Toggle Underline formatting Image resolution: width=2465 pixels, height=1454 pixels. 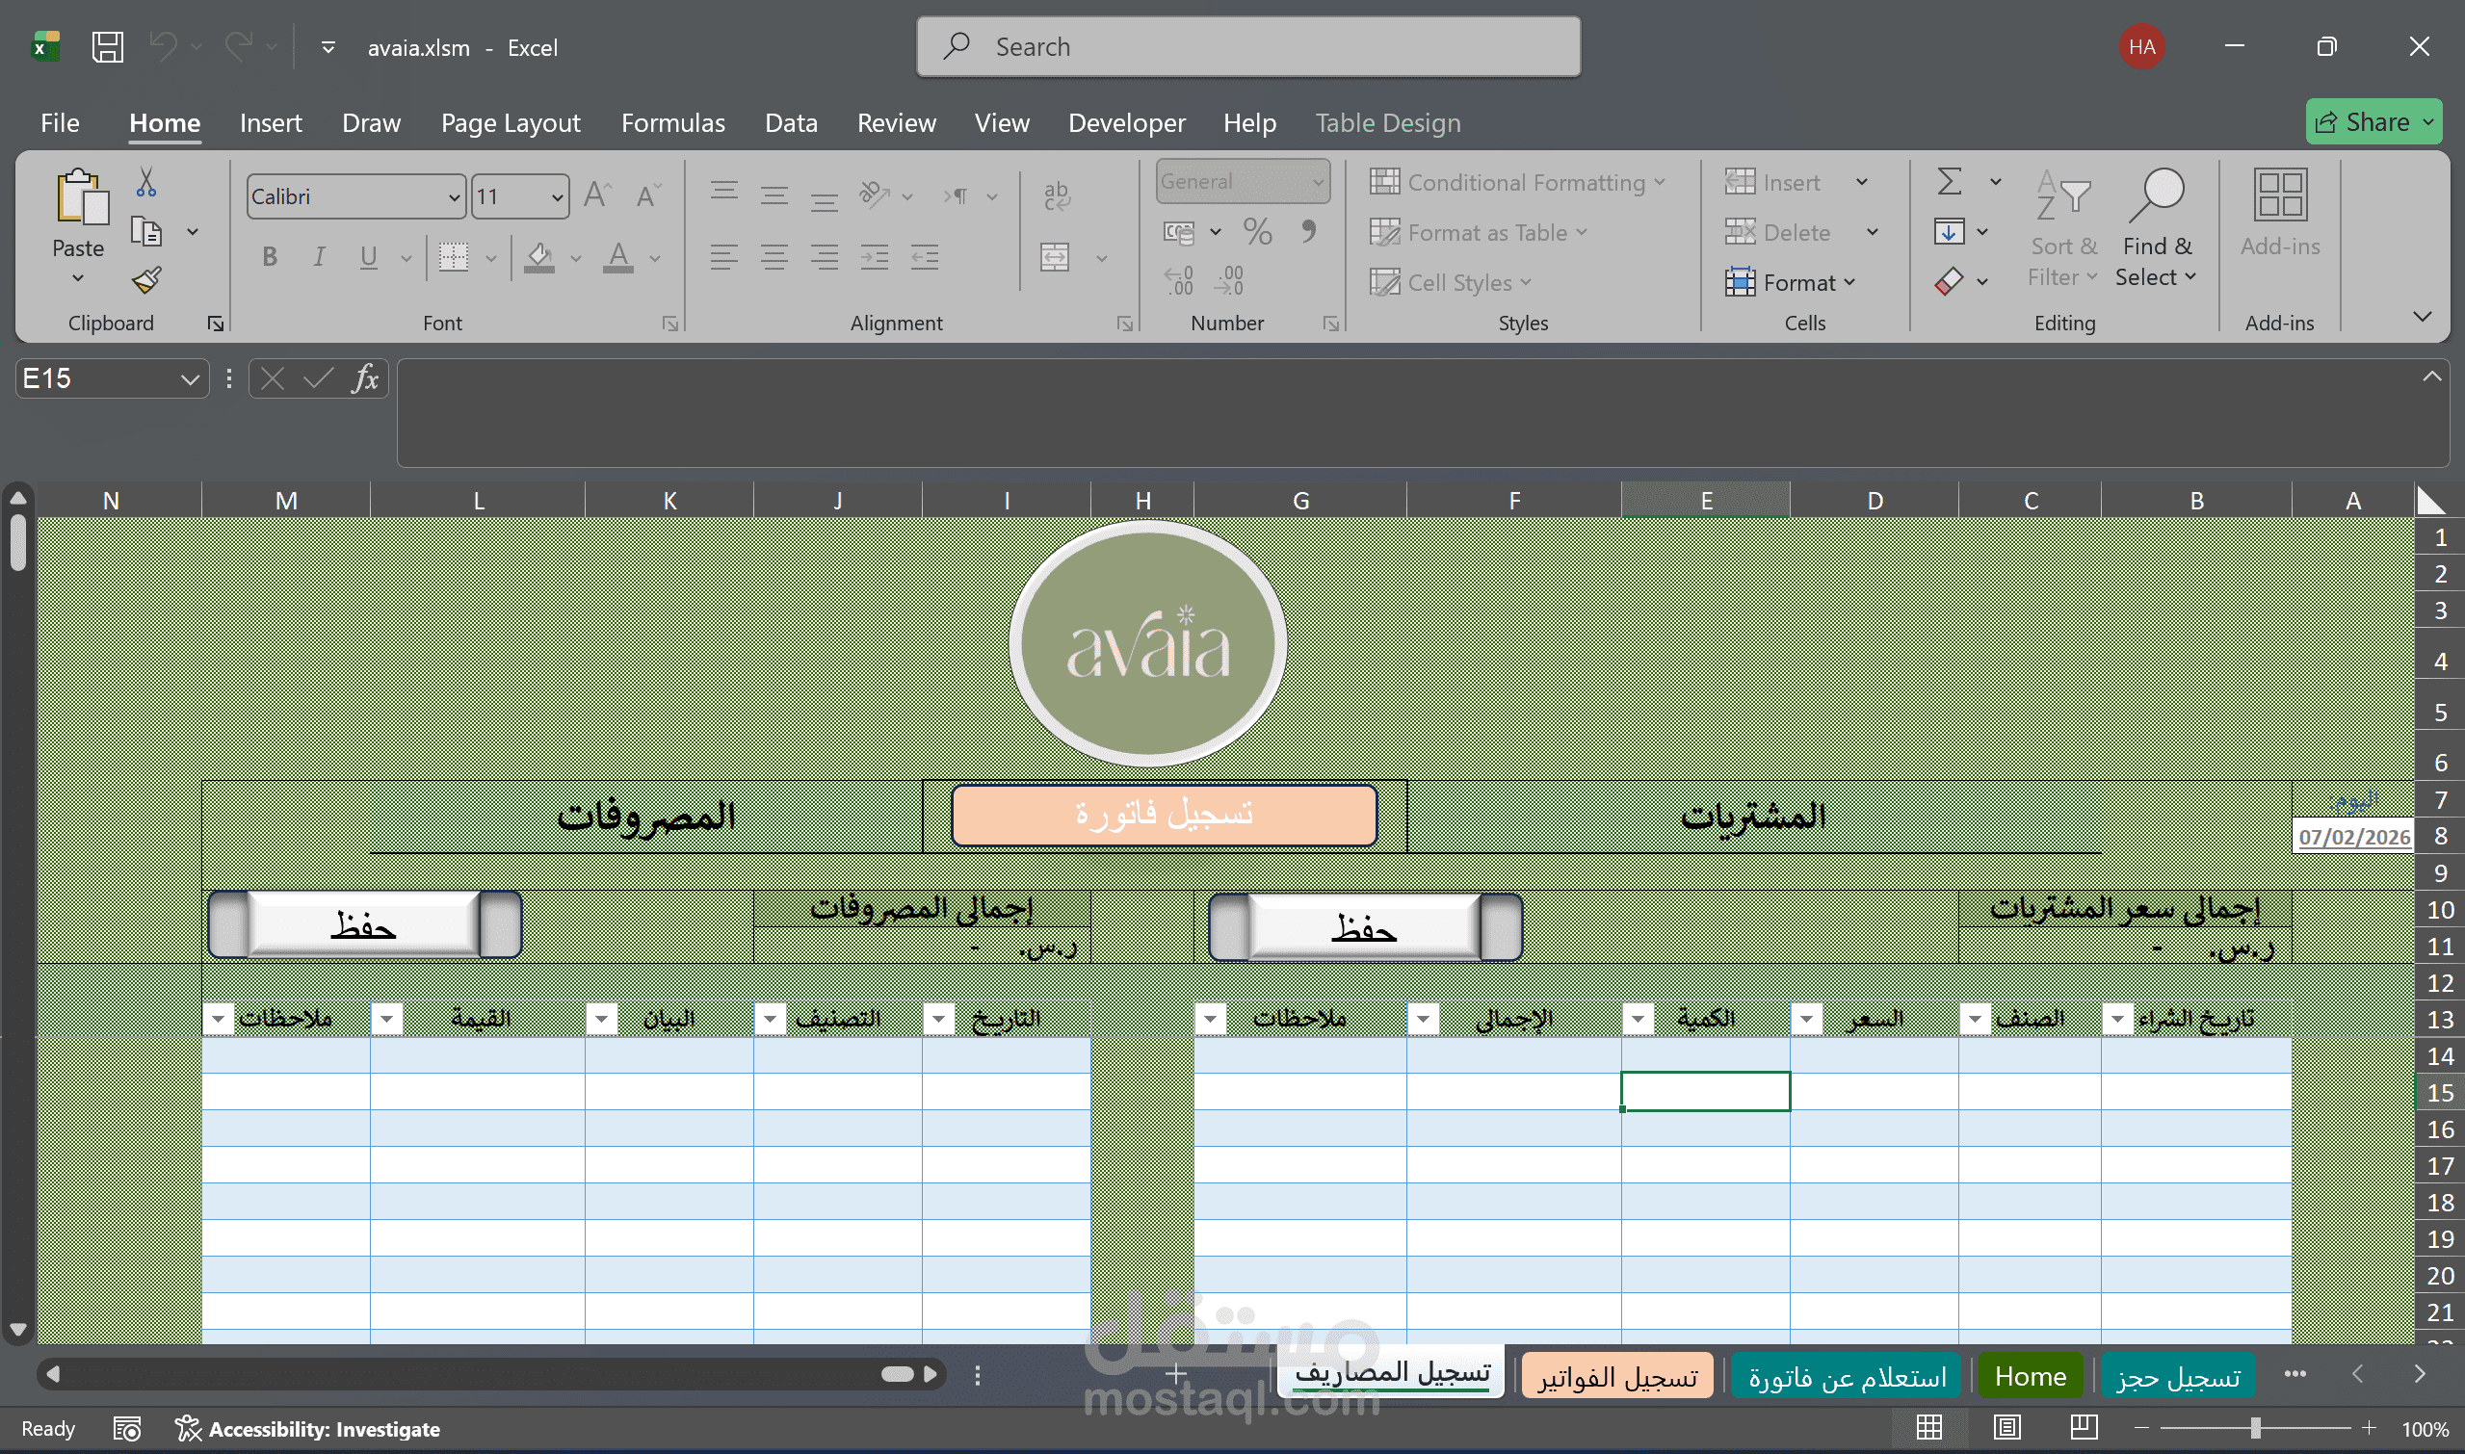(369, 258)
